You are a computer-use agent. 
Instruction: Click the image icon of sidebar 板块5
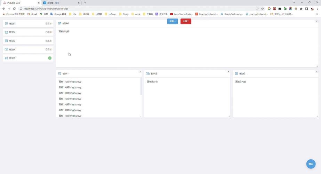tap(6, 58)
